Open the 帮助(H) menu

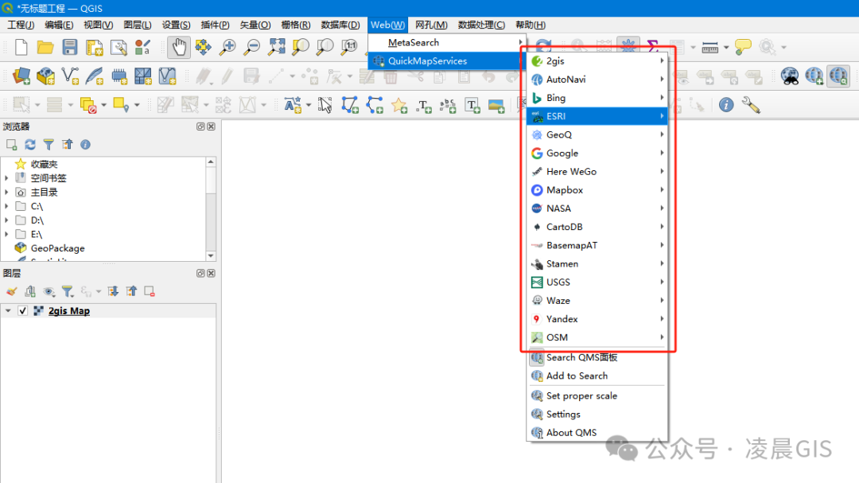(531, 25)
